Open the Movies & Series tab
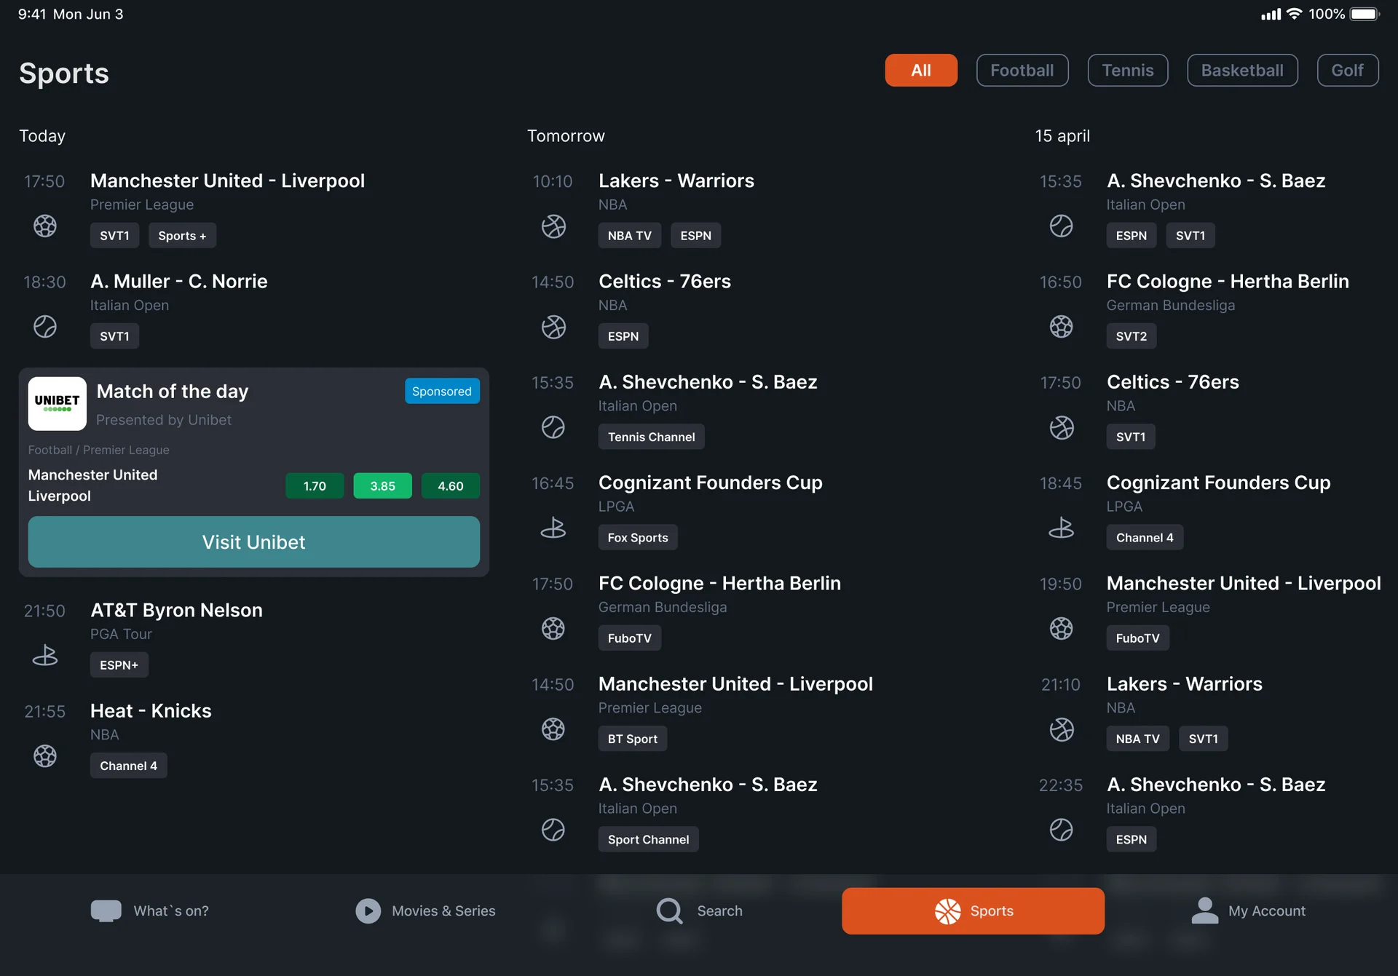This screenshot has height=976, width=1398. tap(425, 910)
